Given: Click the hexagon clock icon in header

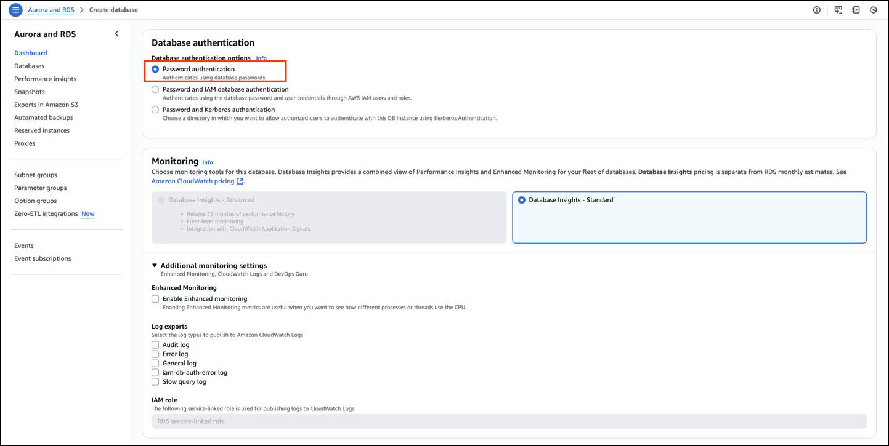Looking at the screenshot, I should click(x=873, y=10).
